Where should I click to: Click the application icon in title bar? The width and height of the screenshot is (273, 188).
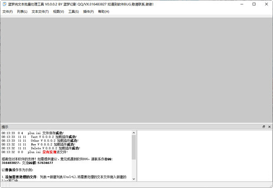coord(5,4)
